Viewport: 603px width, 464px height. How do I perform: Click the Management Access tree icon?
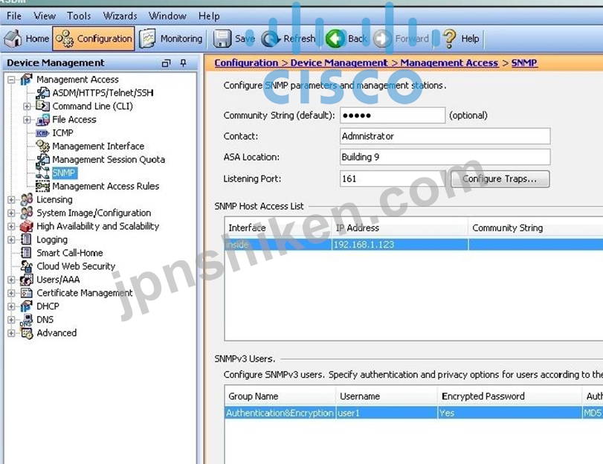pyautogui.click(x=26, y=80)
